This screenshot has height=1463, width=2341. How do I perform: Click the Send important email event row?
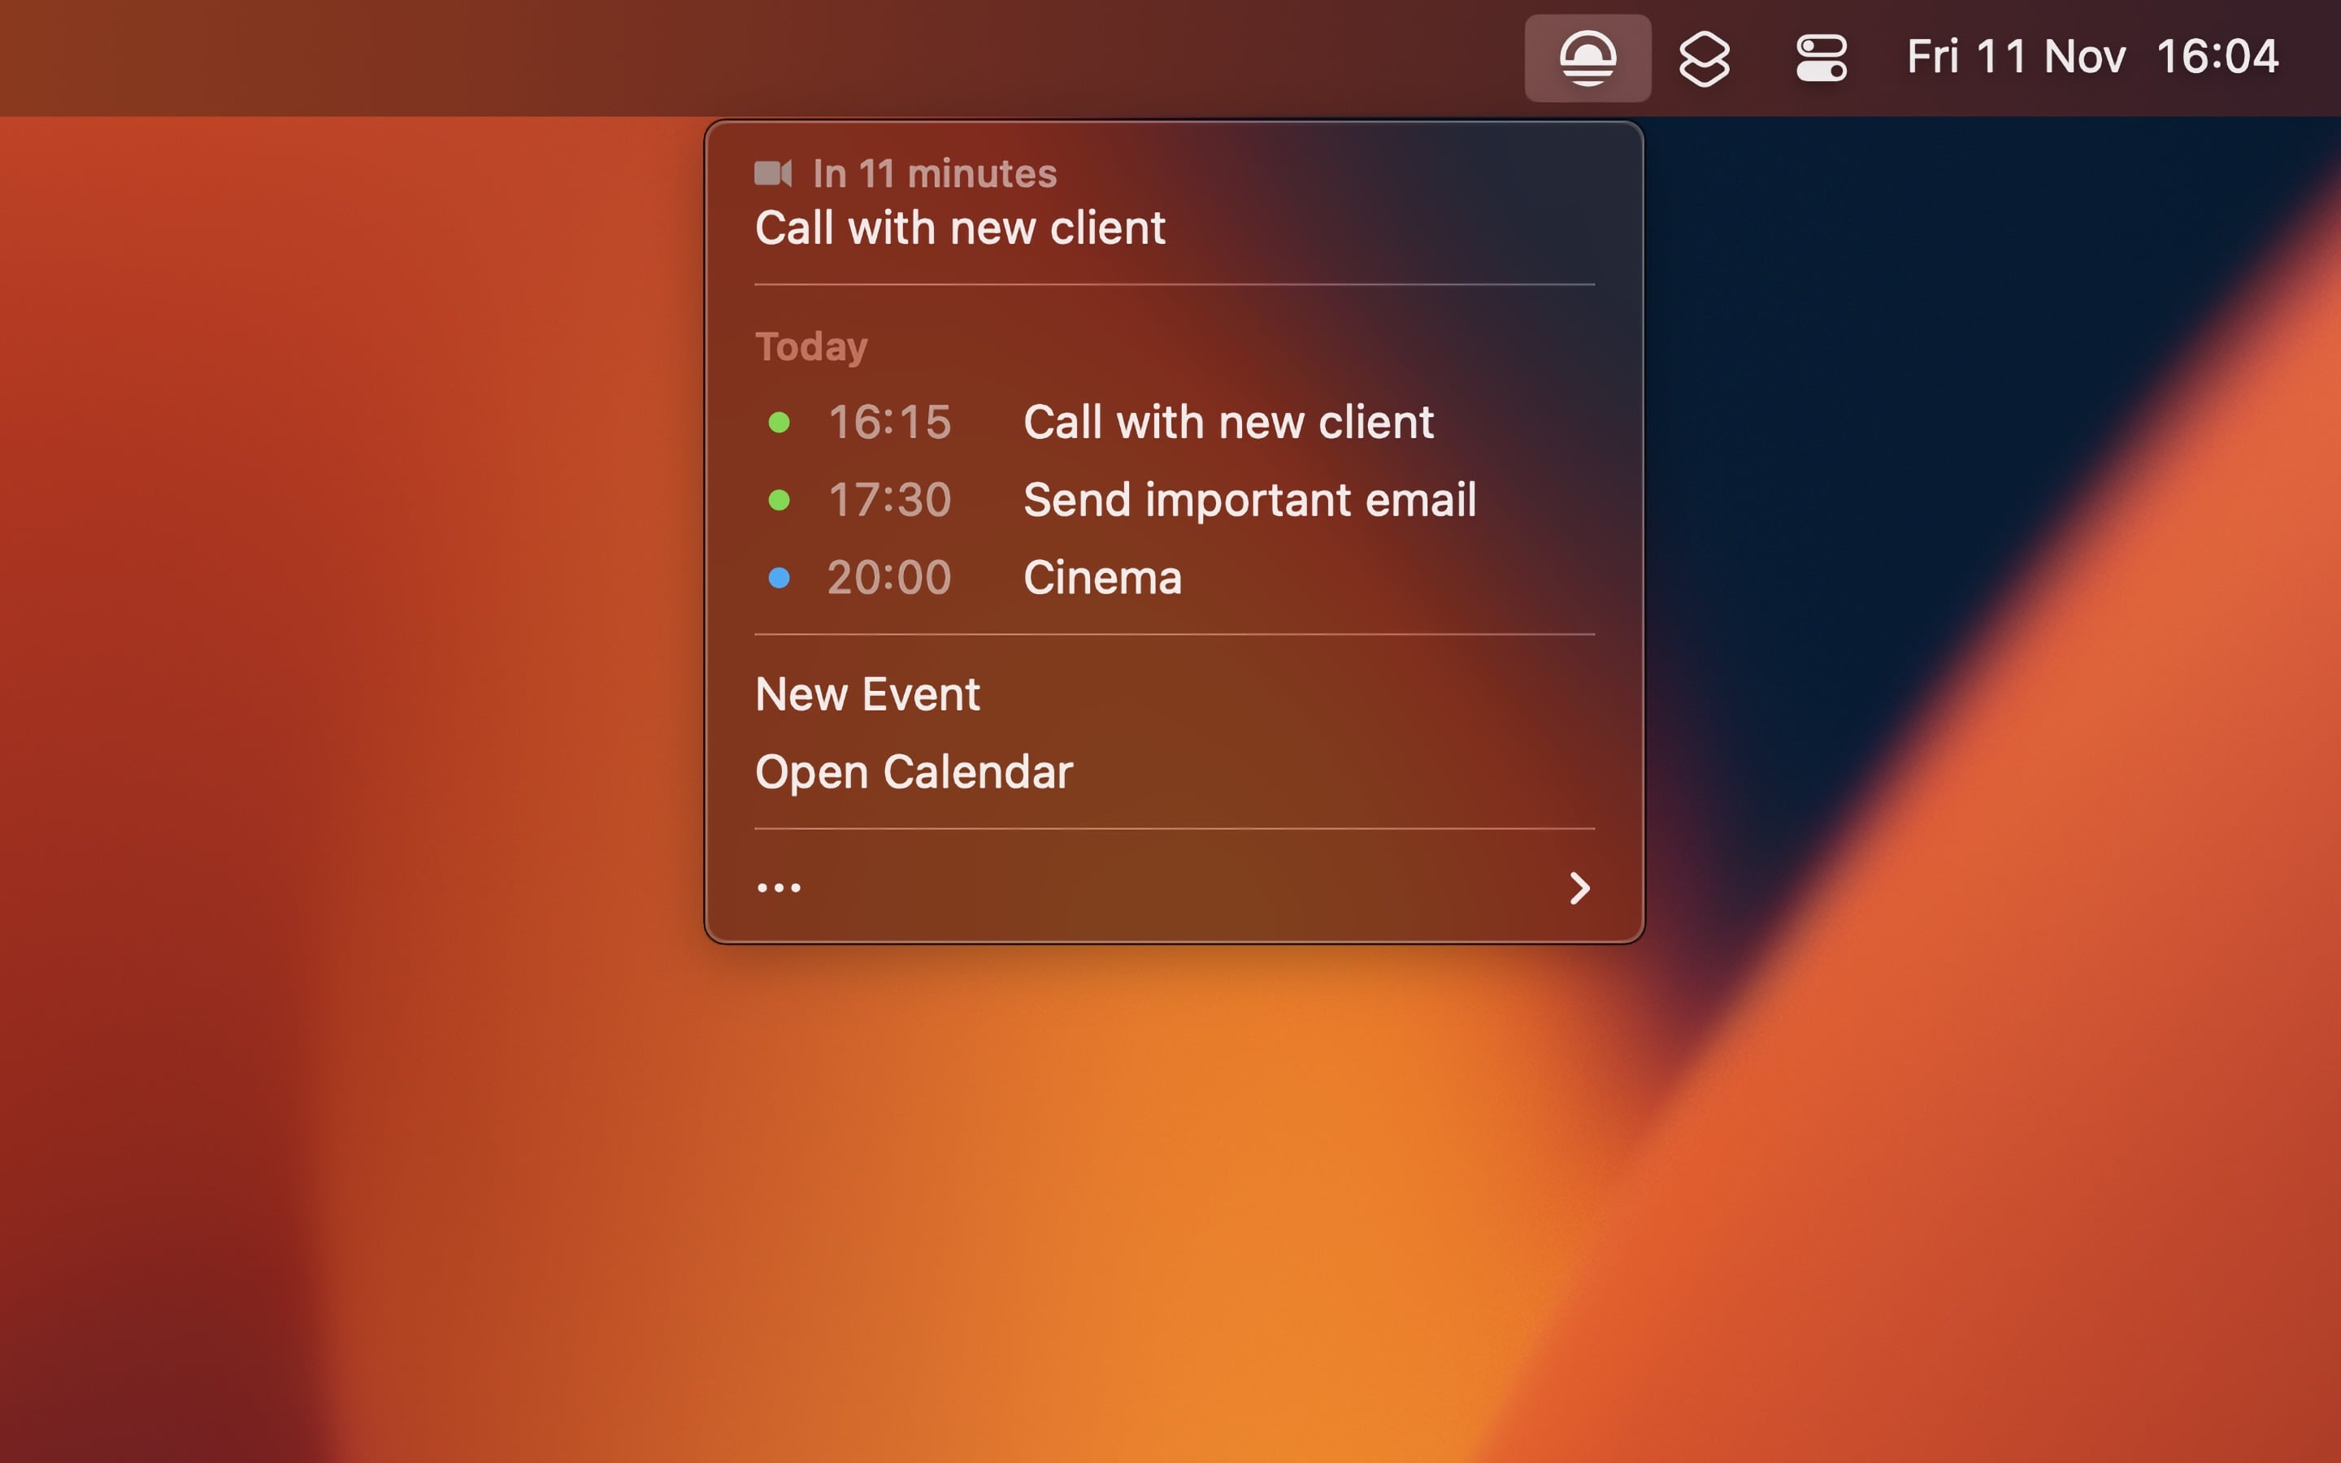point(1250,499)
